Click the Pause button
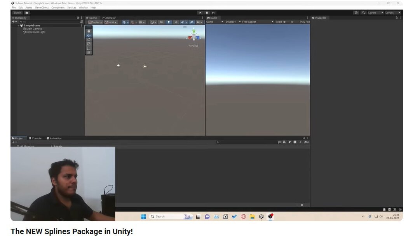The width and height of the screenshot is (408, 238). (x=207, y=12)
